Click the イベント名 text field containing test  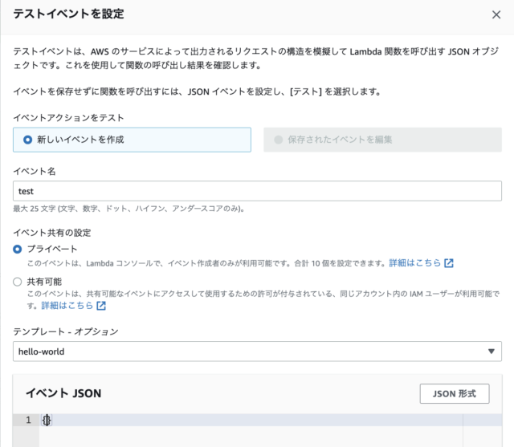(257, 191)
